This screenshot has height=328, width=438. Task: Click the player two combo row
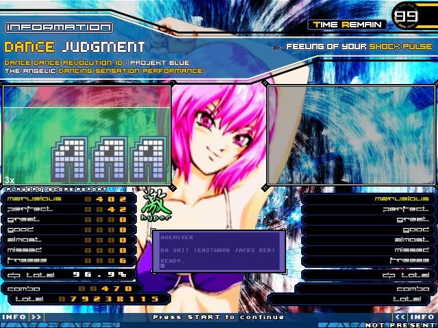(x=365, y=288)
